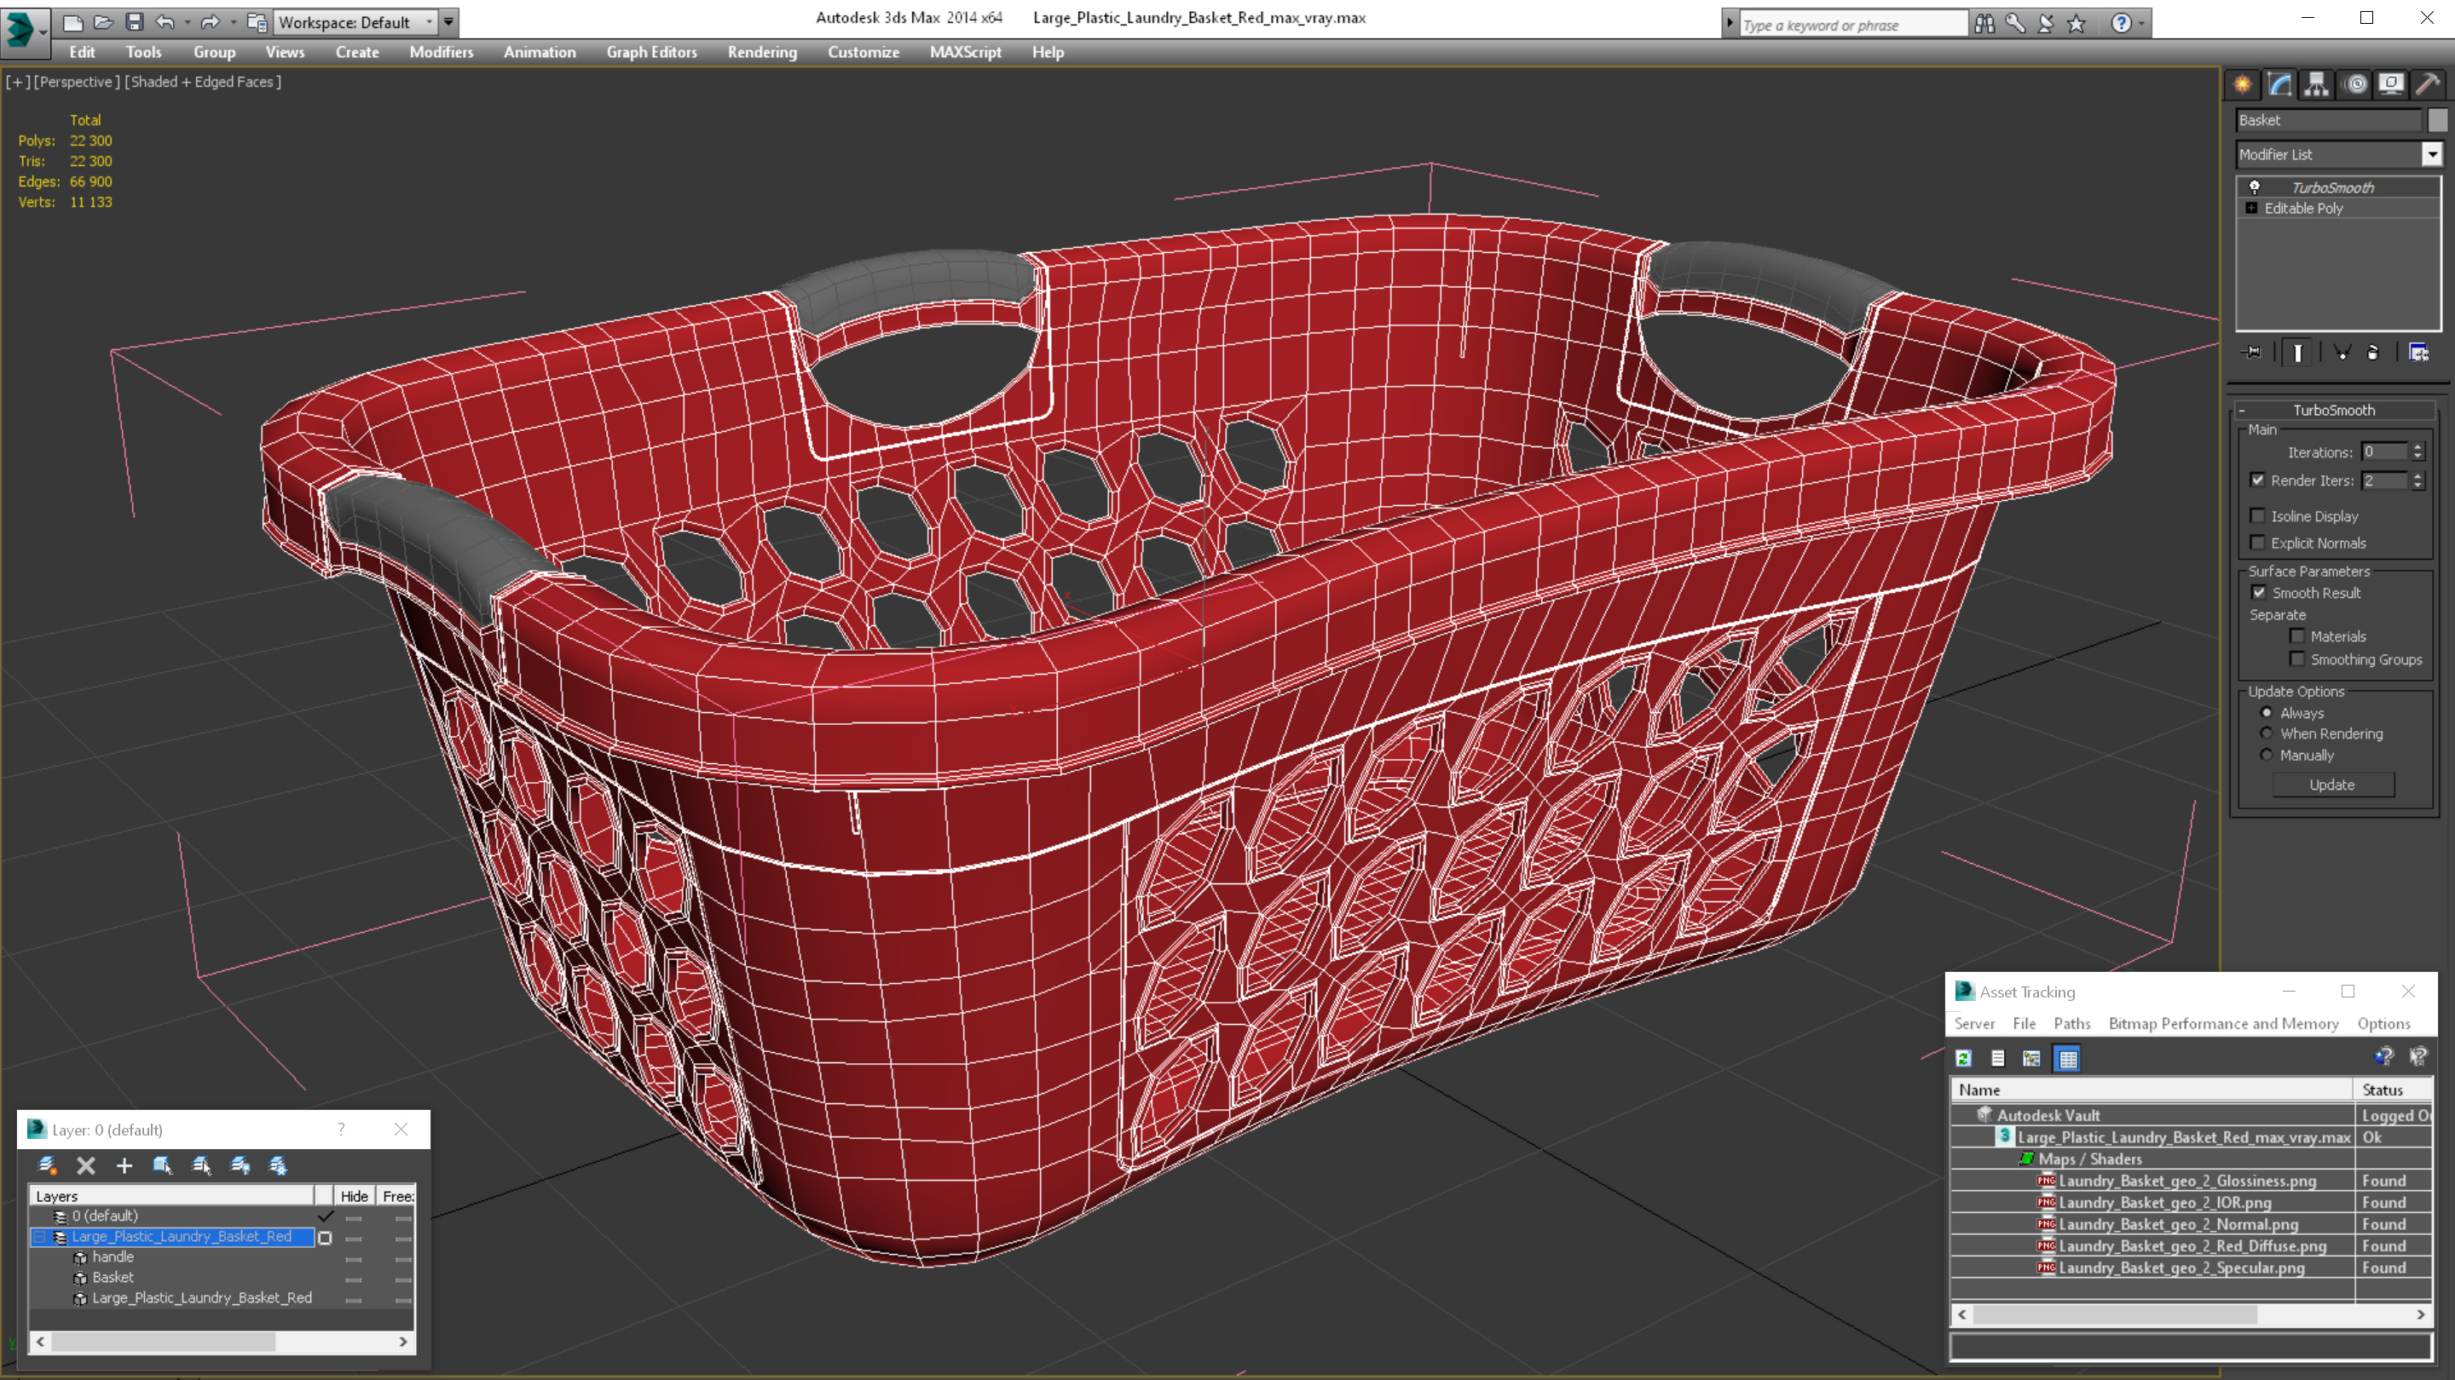Open the Modify command panel tab
This screenshot has height=1380, width=2455.
[x=2279, y=85]
